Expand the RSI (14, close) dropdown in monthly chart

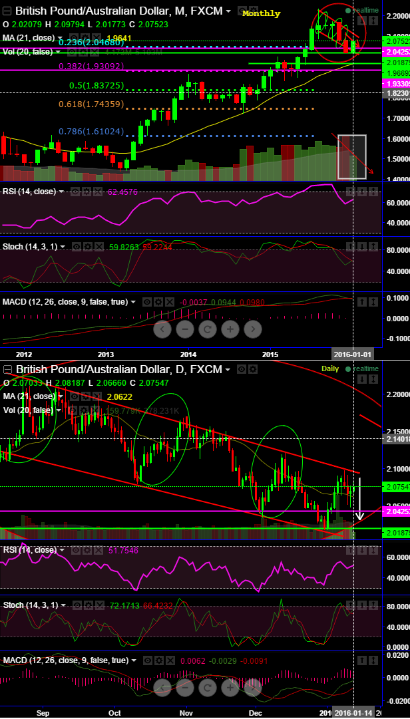(x=61, y=192)
